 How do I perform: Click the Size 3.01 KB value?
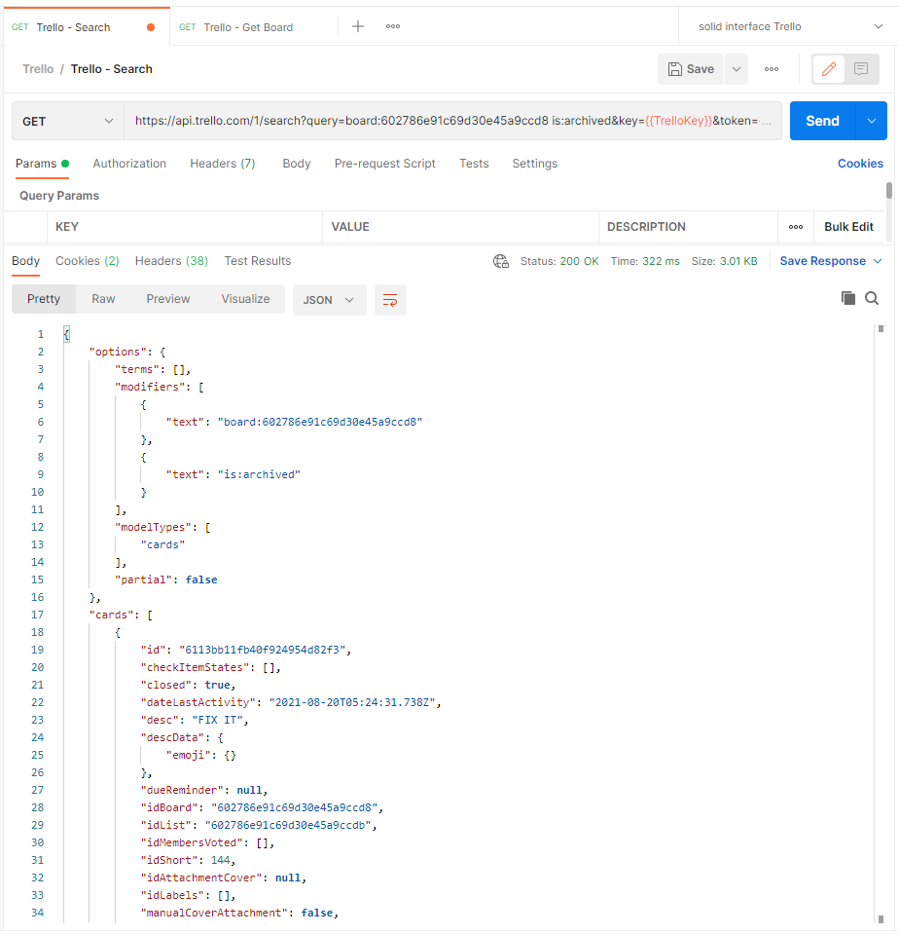[738, 261]
